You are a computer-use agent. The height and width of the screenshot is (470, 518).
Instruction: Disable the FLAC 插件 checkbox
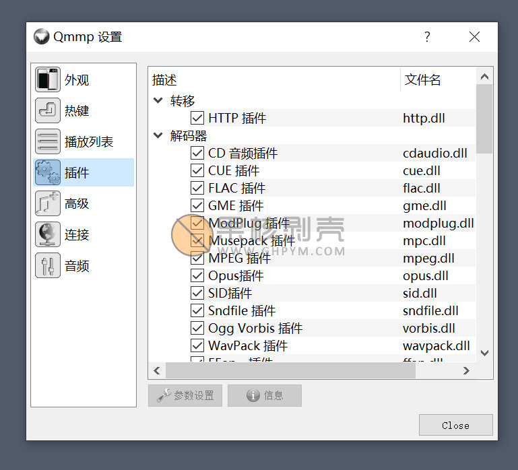click(197, 189)
